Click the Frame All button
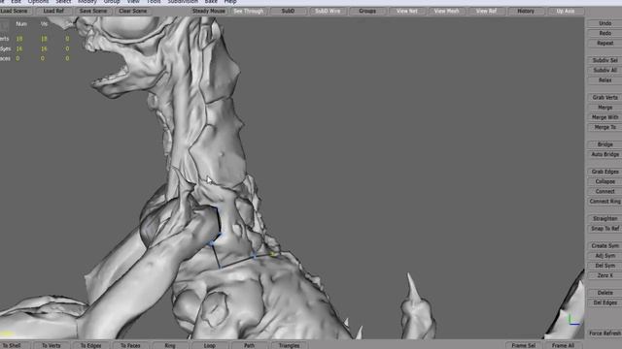The width and height of the screenshot is (622, 349). (x=564, y=345)
